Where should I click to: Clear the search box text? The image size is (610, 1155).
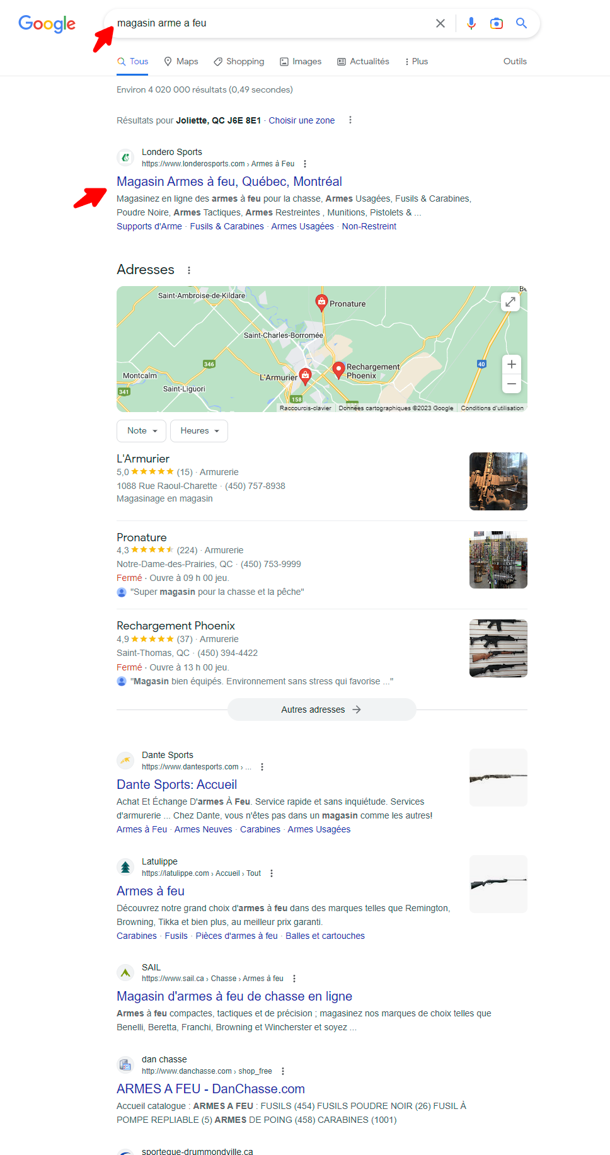(440, 23)
